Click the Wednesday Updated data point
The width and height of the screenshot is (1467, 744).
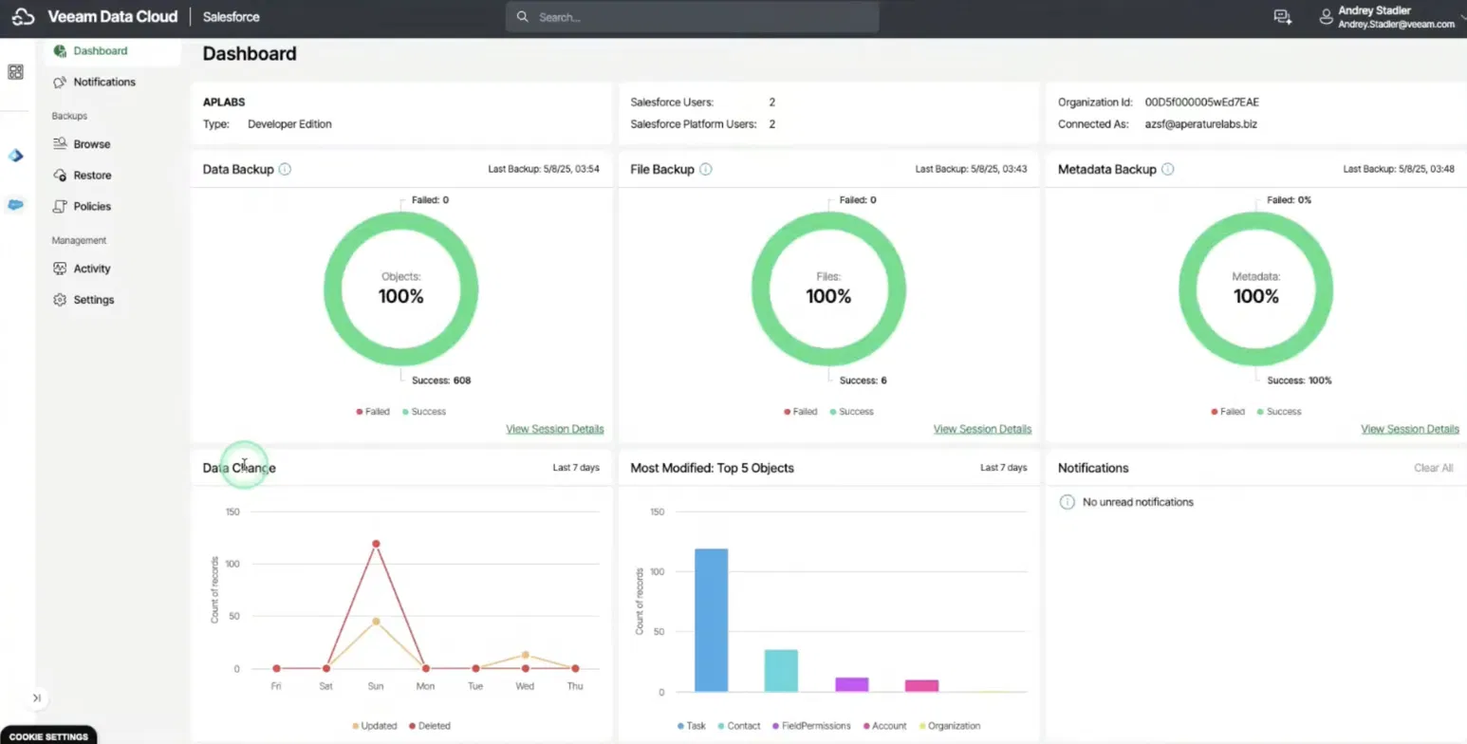[526, 656]
